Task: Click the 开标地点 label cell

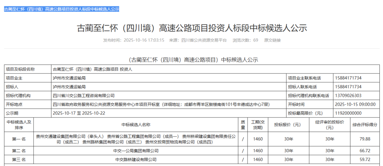Action: pyautogui.click(x=28, y=104)
